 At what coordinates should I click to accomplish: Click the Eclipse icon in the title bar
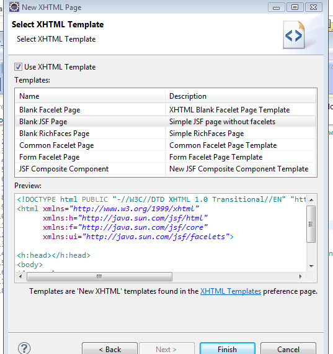(x=14, y=7)
